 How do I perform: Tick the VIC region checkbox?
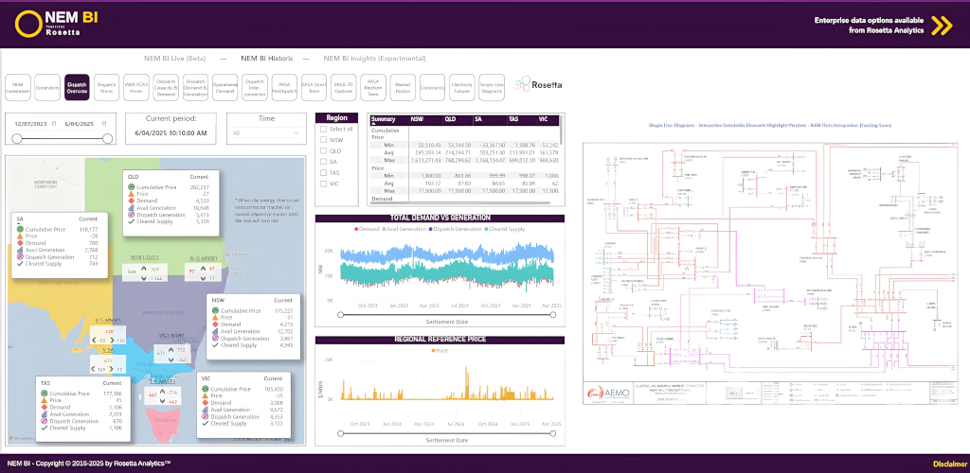pyautogui.click(x=323, y=184)
